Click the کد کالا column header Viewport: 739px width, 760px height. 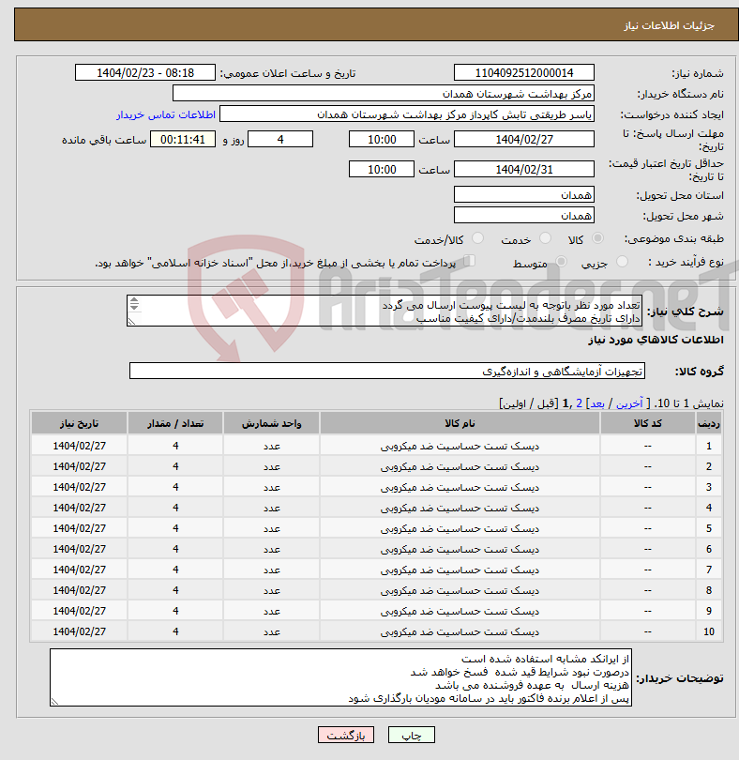point(648,423)
